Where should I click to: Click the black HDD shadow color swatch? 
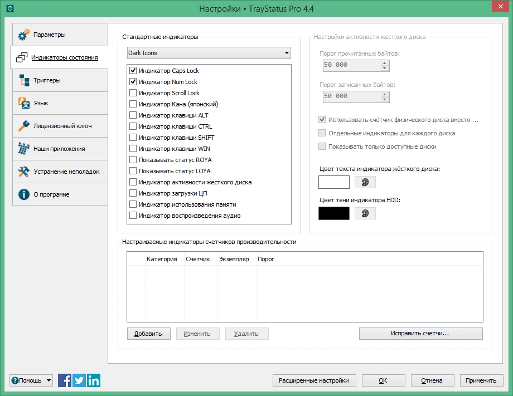point(333,214)
